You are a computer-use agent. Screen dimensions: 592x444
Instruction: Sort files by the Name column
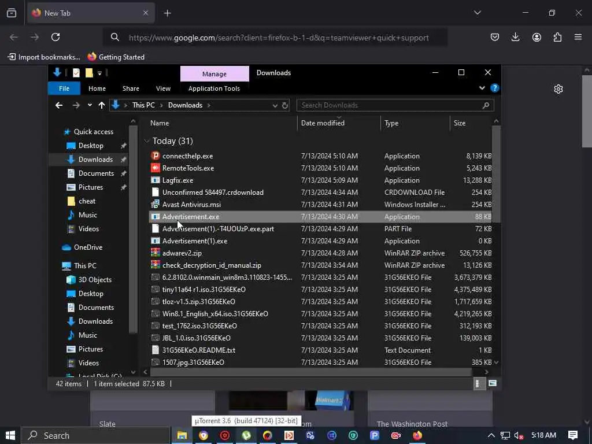point(160,123)
